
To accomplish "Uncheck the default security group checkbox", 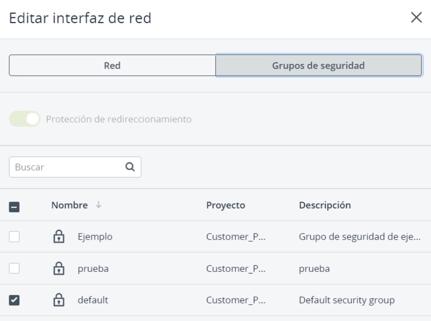I will coord(14,300).
